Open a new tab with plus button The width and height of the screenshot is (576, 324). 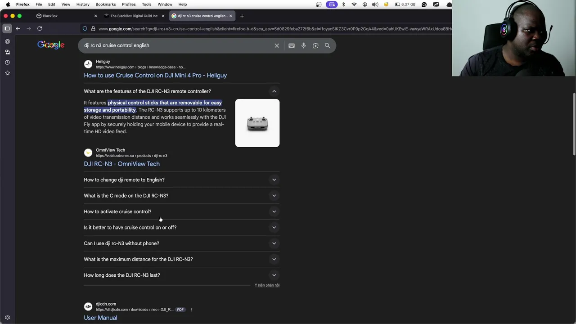tap(242, 16)
